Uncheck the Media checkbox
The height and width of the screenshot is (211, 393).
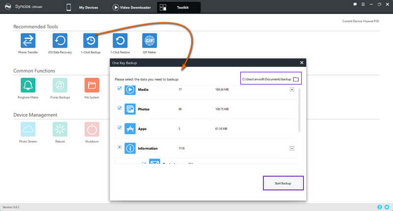[x=119, y=88]
